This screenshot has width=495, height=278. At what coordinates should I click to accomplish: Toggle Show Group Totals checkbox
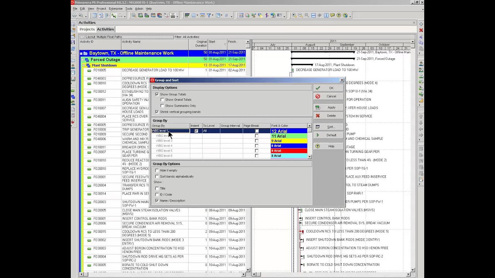point(157,95)
